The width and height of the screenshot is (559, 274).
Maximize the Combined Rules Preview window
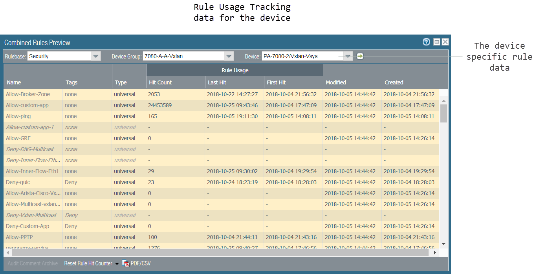click(437, 42)
